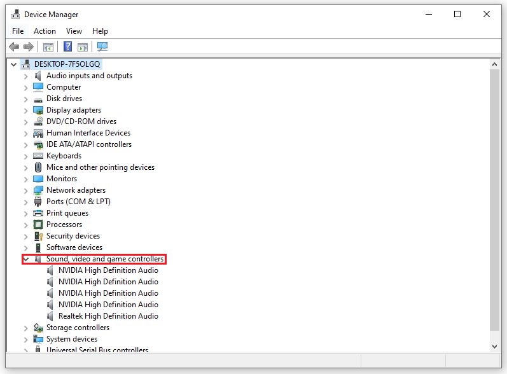This screenshot has width=507, height=374.
Task: Expand the Keyboards node
Action: click(26, 156)
